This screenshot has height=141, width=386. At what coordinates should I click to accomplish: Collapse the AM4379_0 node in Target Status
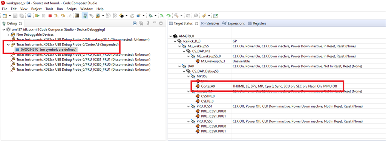[x=171, y=36]
